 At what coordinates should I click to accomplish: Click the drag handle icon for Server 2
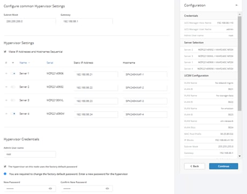click(6, 87)
